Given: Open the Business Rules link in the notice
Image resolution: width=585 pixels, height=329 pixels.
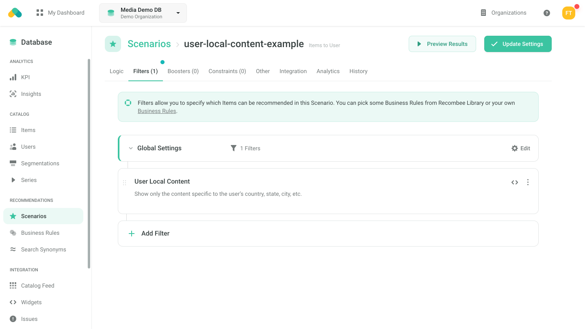Looking at the screenshot, I should click(x=156, y=110).
